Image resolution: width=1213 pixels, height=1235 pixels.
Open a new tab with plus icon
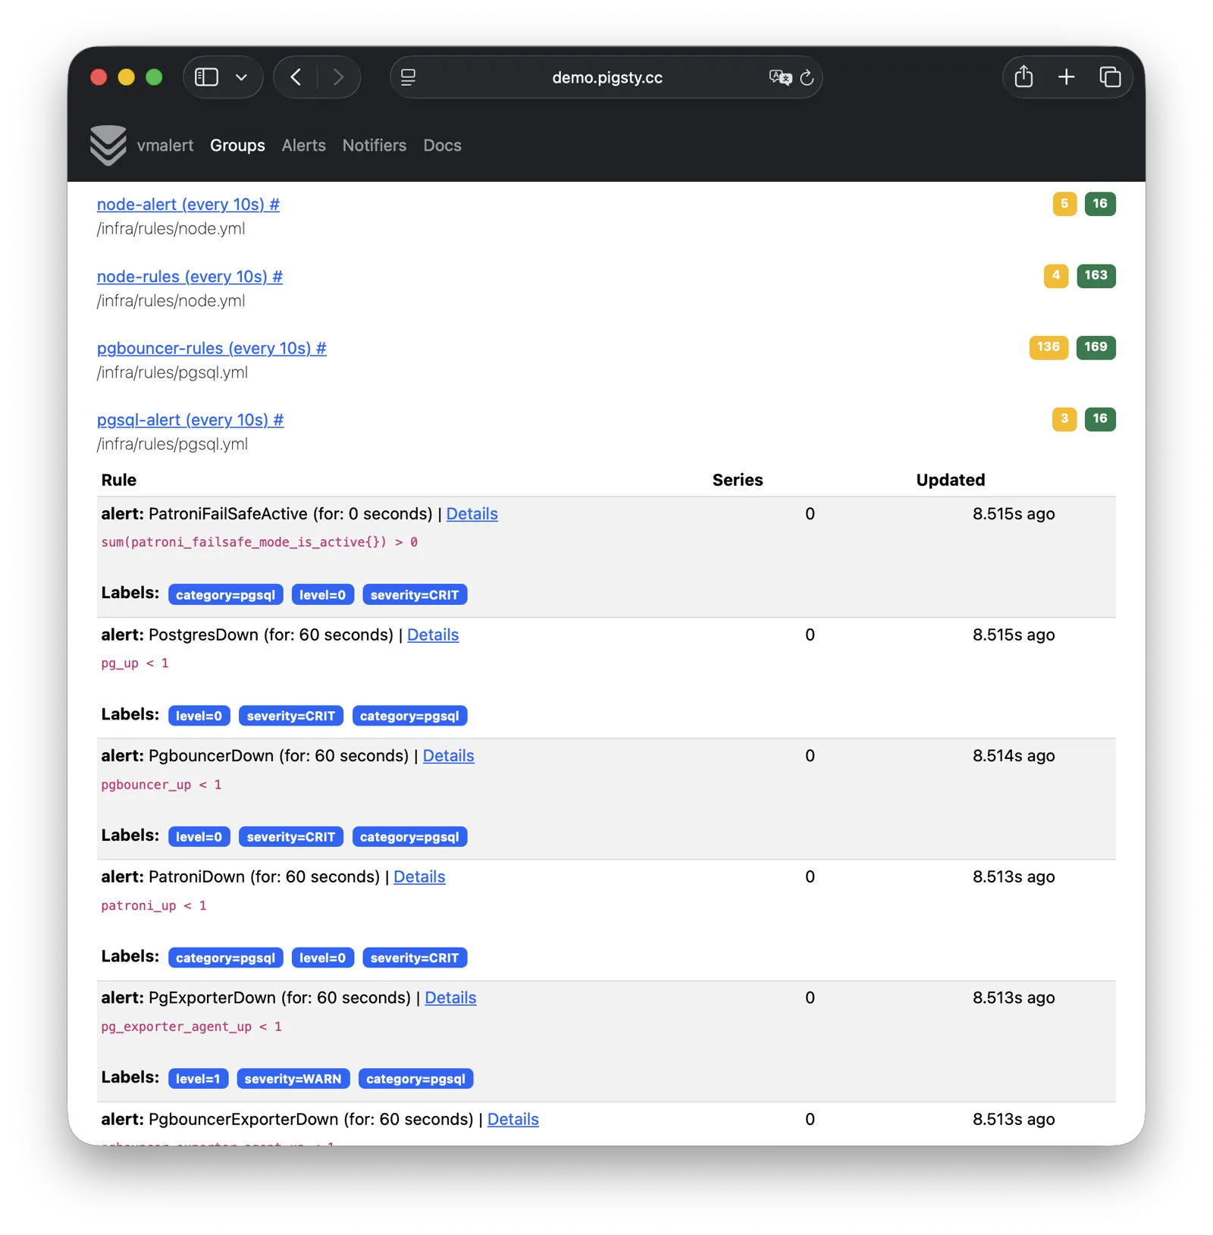click(1066, 77)
